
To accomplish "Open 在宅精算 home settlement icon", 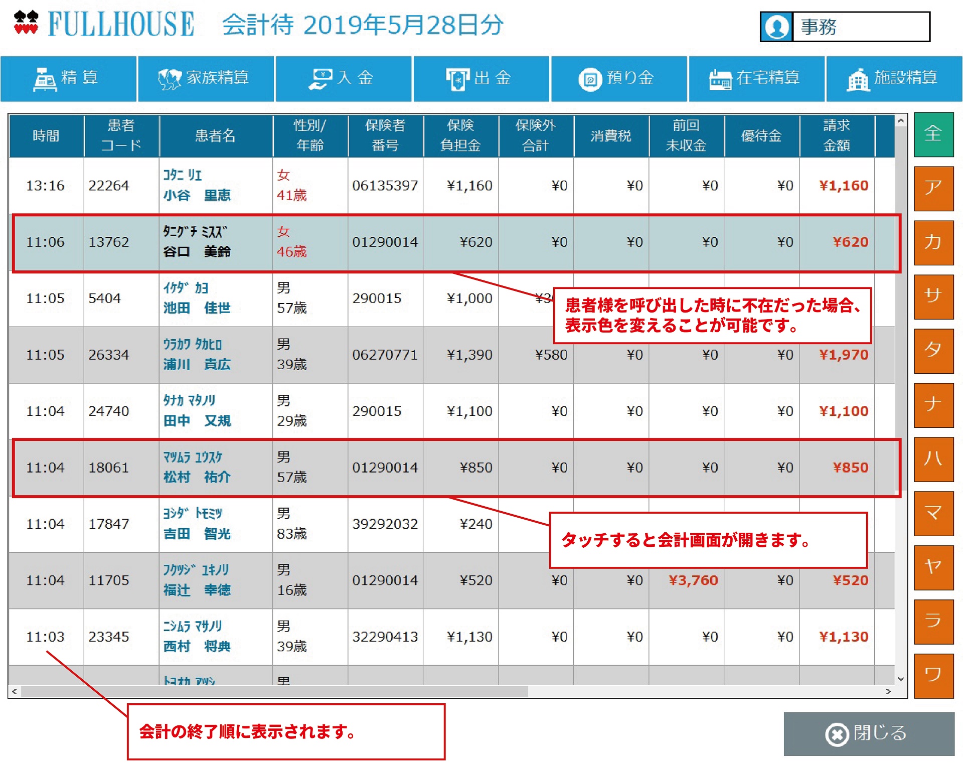I will coord(720,79).
